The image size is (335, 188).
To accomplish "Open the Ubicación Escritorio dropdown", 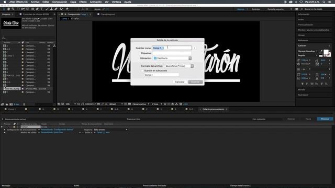I will click(x=172, y=58).
